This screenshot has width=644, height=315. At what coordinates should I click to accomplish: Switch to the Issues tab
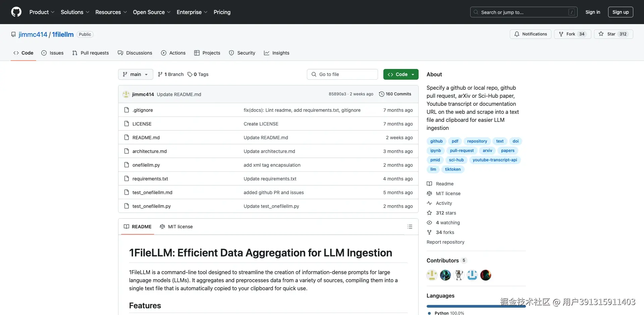52,53
